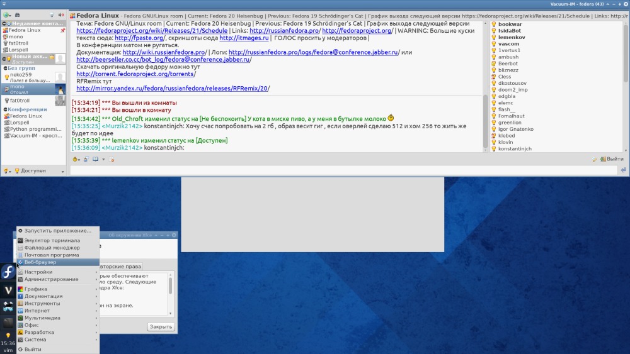The width and height of the screenshot is (630, 354).
Task: Choose Запустить приложение menu entry
Action: point(58,231)
